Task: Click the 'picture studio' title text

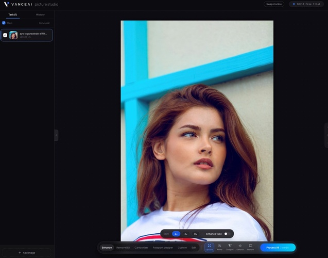Action: pos(46,4)
